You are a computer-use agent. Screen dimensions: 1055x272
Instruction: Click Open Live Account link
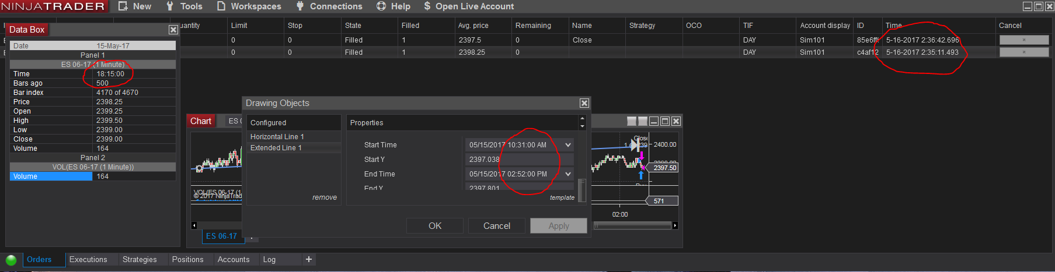click(x=475, y=6)
